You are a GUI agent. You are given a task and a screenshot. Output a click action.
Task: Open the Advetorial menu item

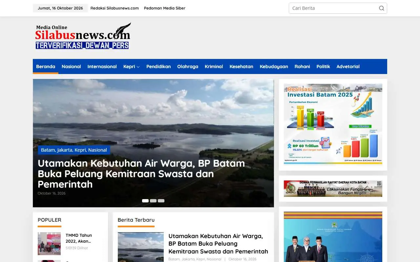coord(348,66)
